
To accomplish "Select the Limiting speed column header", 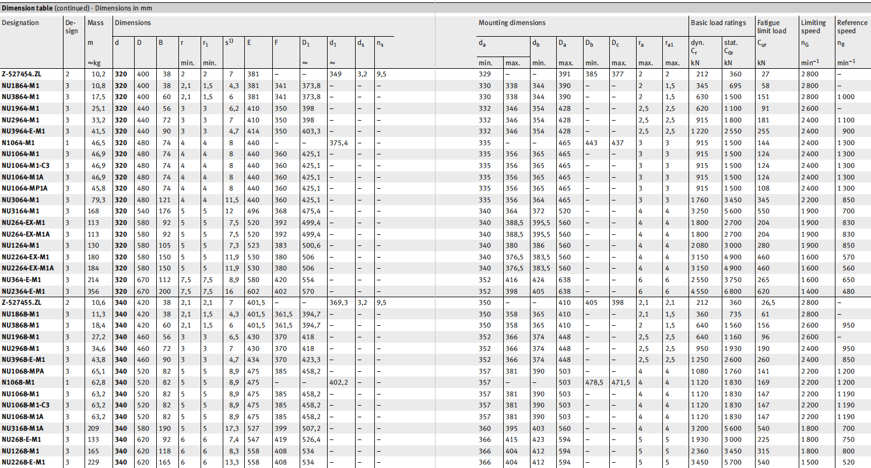I will [x=813, y=27].
